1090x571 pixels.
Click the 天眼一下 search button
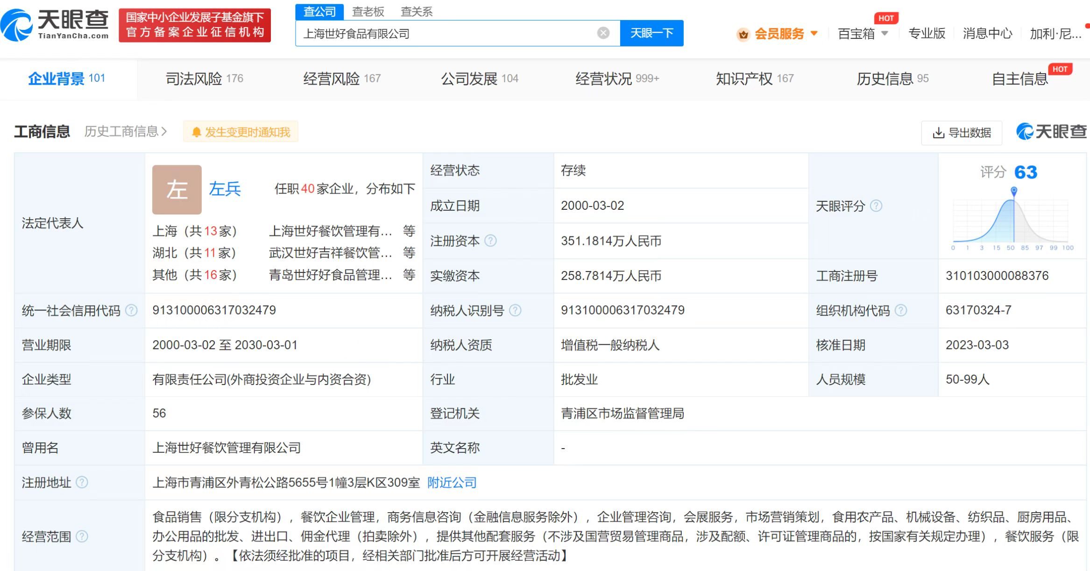(651, 33)
